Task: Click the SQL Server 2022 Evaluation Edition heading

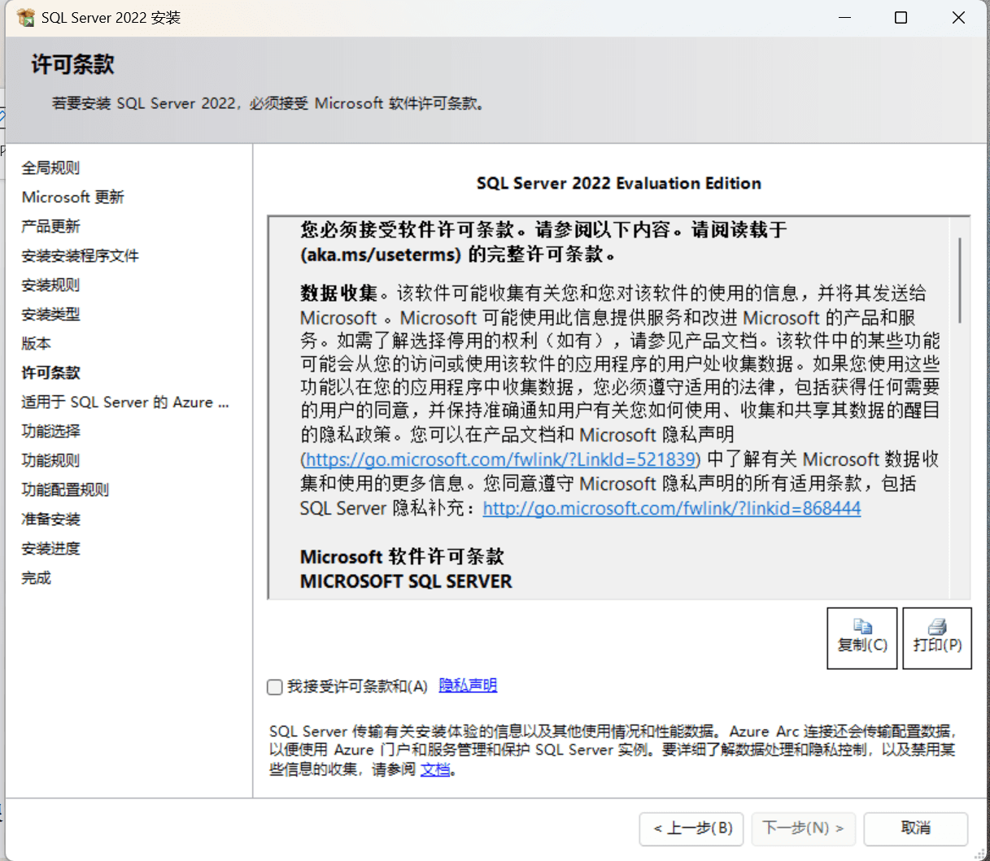Action: [619, 183]
